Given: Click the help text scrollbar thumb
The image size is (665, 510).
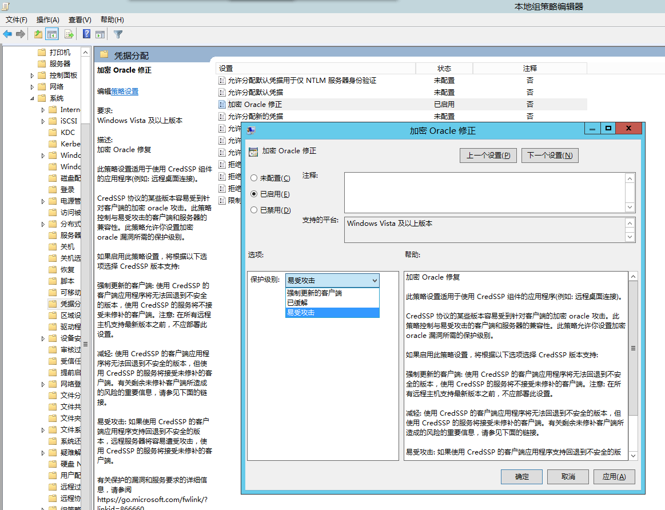Looking at the screenshot, I should tap(633, 348).
